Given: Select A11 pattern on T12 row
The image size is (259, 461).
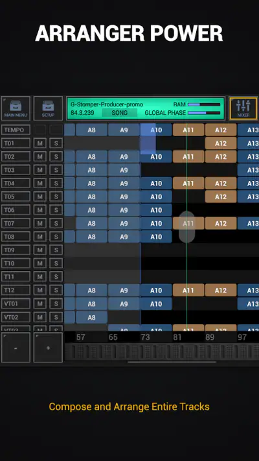Looking at the screenshot, I should (x=188, y=290).
